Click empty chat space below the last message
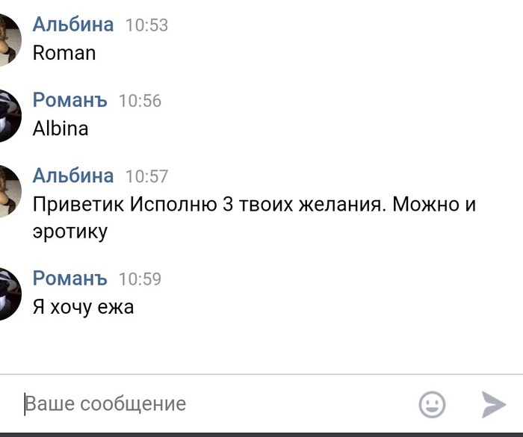This screenshot has height=437, width=523. (x=261, y=347)
